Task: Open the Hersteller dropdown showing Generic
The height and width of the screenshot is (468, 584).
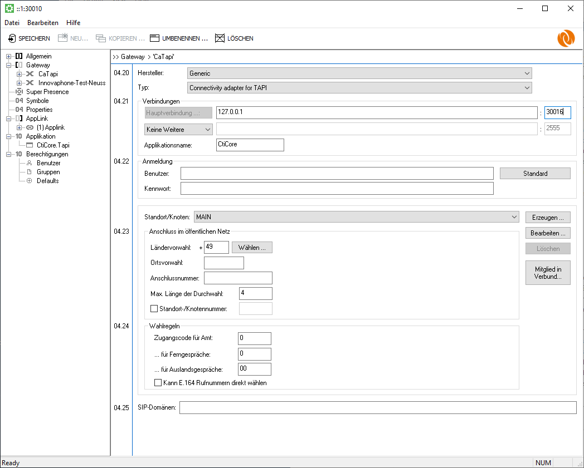Action: pos(359,73)
